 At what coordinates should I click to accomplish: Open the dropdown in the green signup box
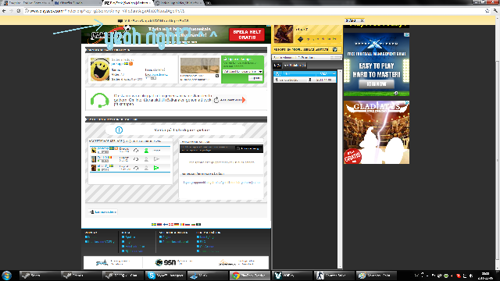(242, 71)
